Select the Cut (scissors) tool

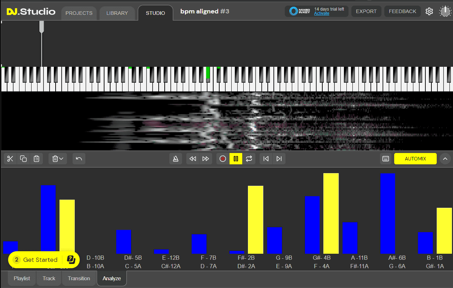coord(10,159)
